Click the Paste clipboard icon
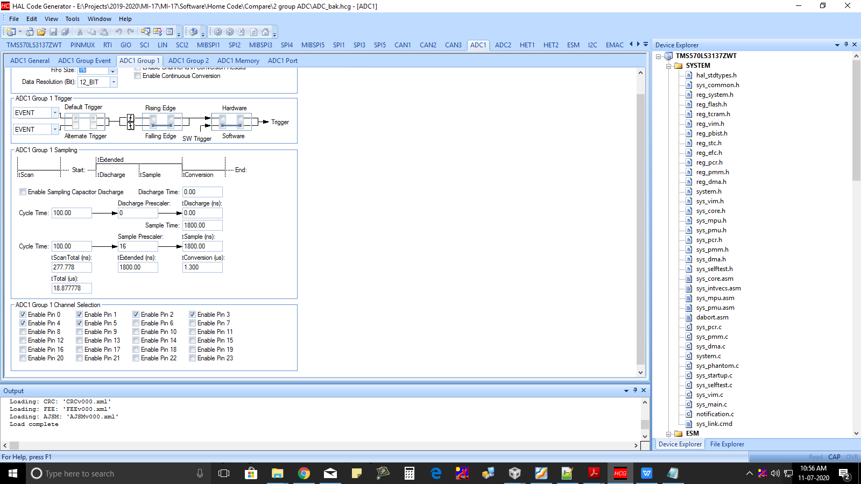 [x=104, y=32]
